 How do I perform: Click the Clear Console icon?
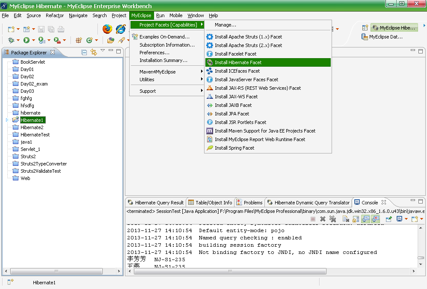(346, 219)
